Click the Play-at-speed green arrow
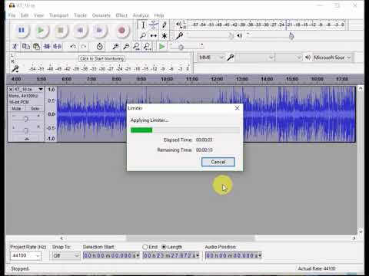369x276 pixels. (161, 47)
